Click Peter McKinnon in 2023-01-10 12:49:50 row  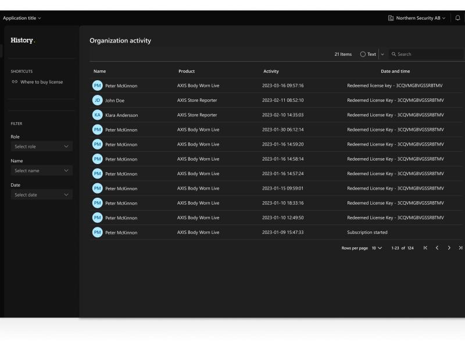tap(121, 218)
